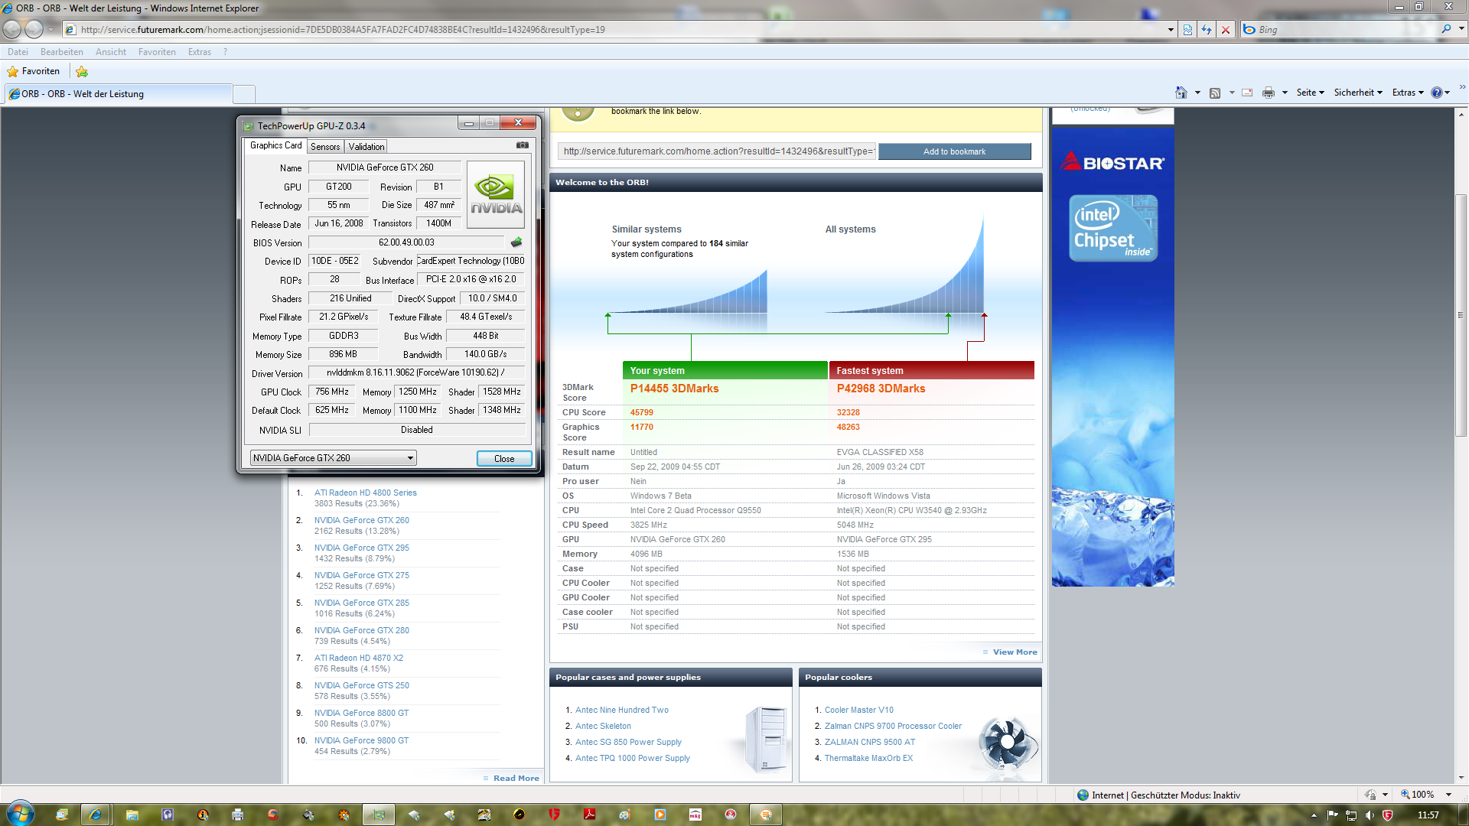Image resolution: width=1469 pixels, height=826 pixels.
Task: Open the ATI Radeon HD 4800 Series link
Action: pos(365,493)
